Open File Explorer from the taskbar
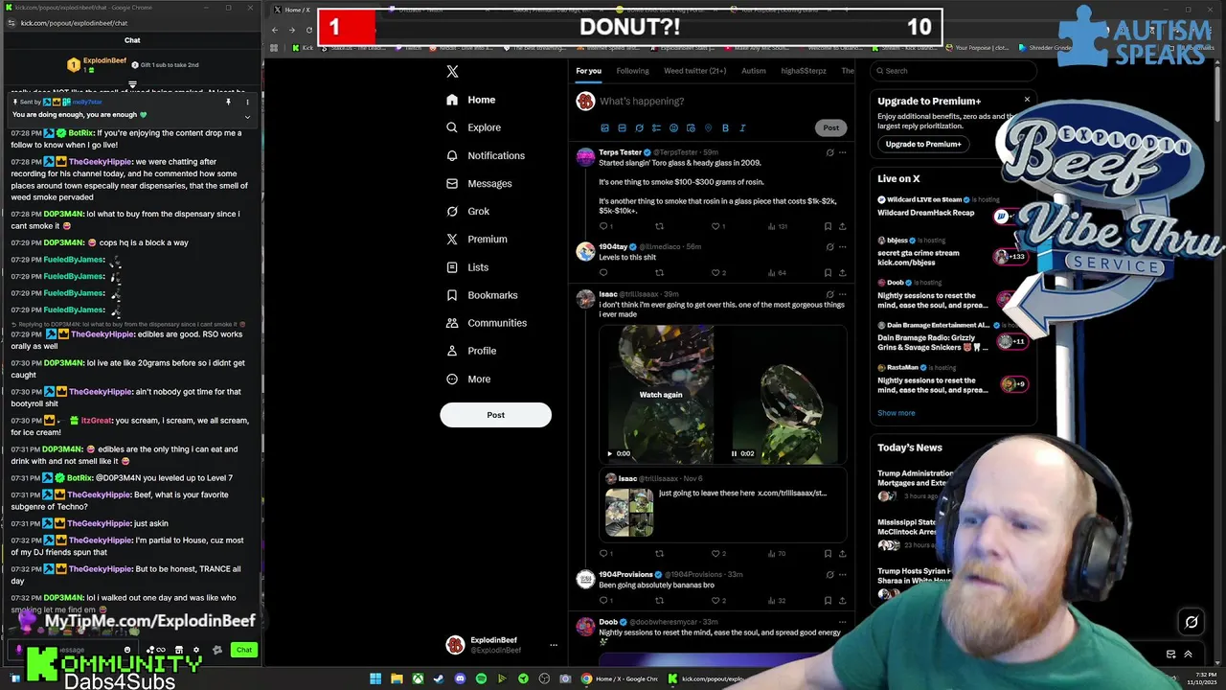 pos(397,678)
